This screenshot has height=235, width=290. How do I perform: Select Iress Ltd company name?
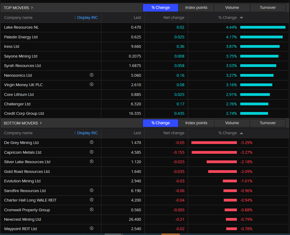pos(12,47)
